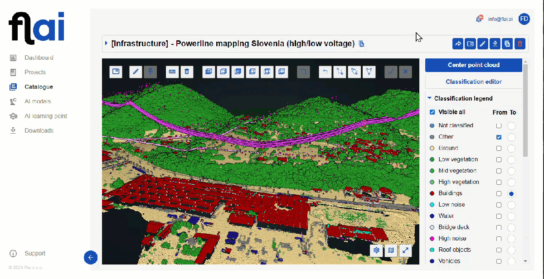544x279 pixels.
Task: Click the first cube view preset icon
Action: [209, 72]
